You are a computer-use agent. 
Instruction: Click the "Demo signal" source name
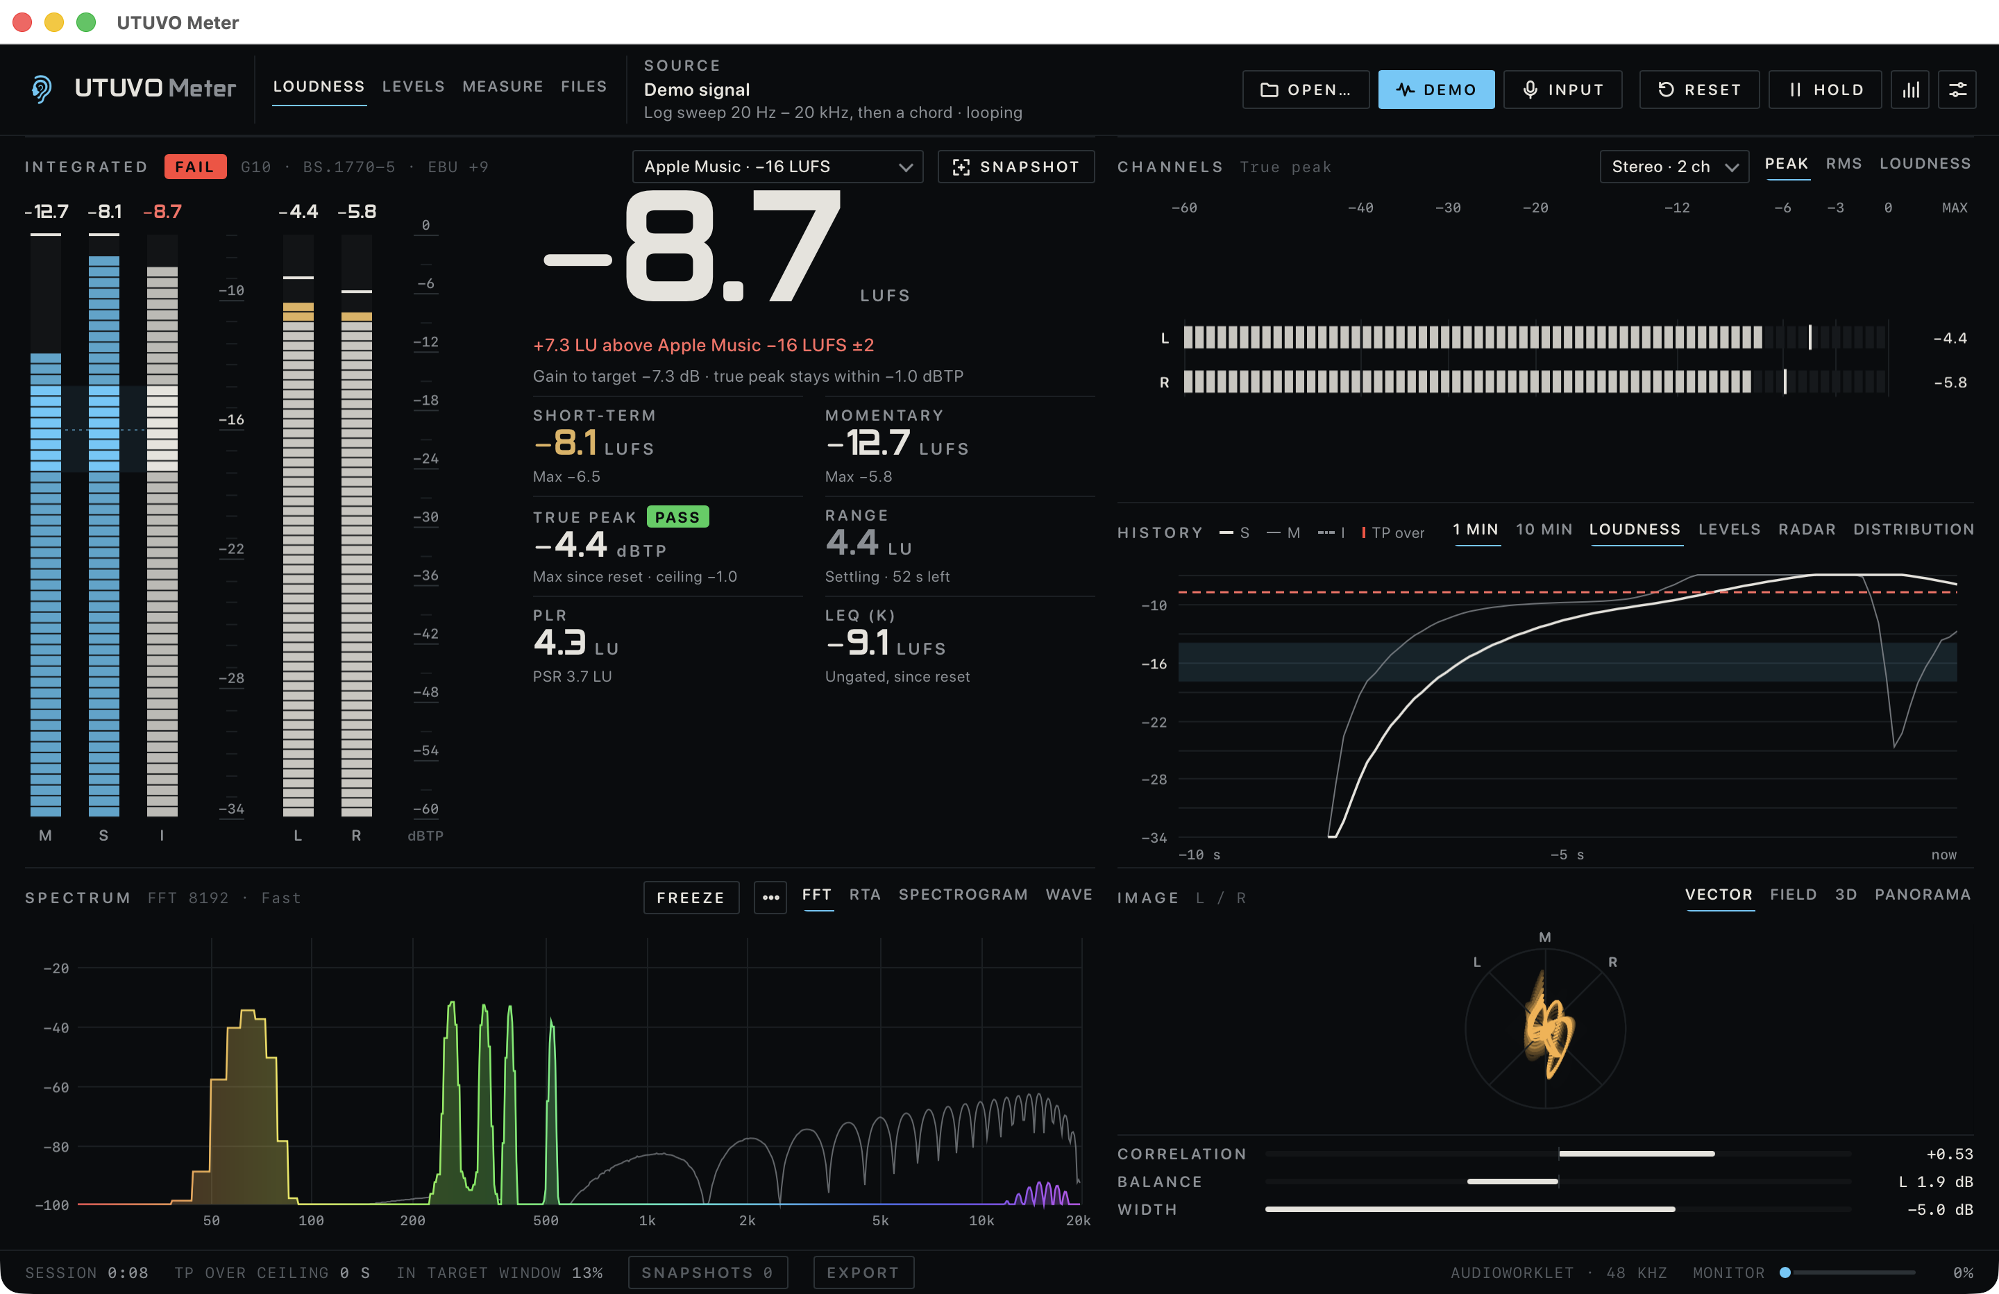coord(697,90)
